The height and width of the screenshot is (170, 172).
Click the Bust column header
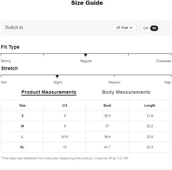(107, 106)
